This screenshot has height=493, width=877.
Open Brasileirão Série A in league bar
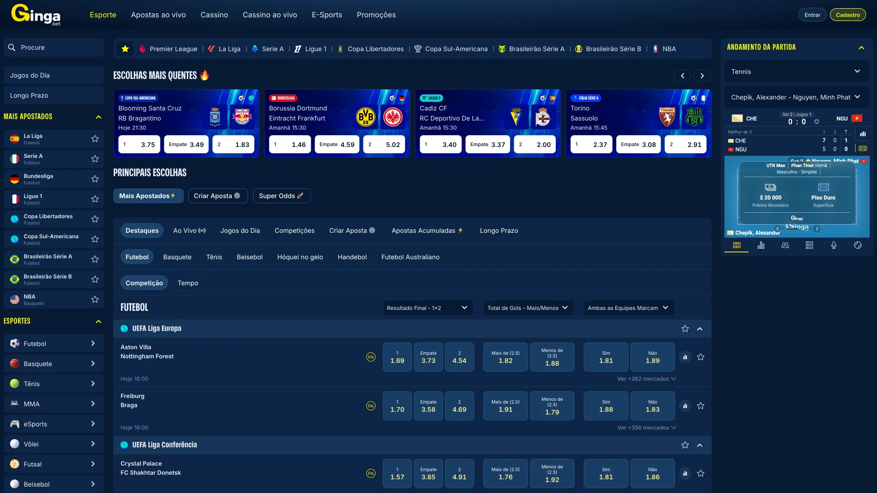pyautogui.click(x=531, y=49)
